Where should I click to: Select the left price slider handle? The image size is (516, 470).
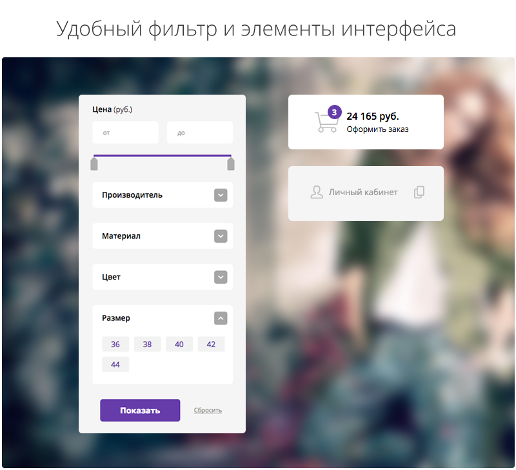(x=94, y=164)
